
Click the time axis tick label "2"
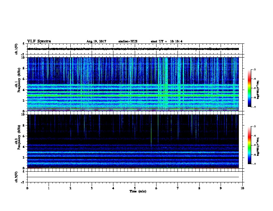pos(70,188)
